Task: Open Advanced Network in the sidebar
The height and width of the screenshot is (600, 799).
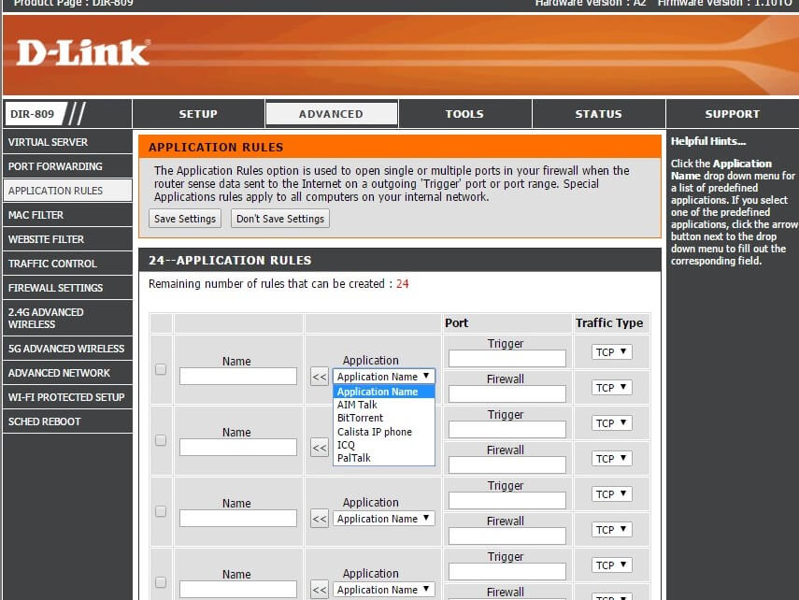Action: [x=67, y=373]
